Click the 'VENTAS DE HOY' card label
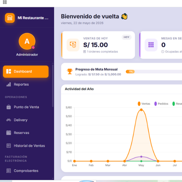Image resolution: width=182 pixels, height=182 pixels. [x=95, y=38]
